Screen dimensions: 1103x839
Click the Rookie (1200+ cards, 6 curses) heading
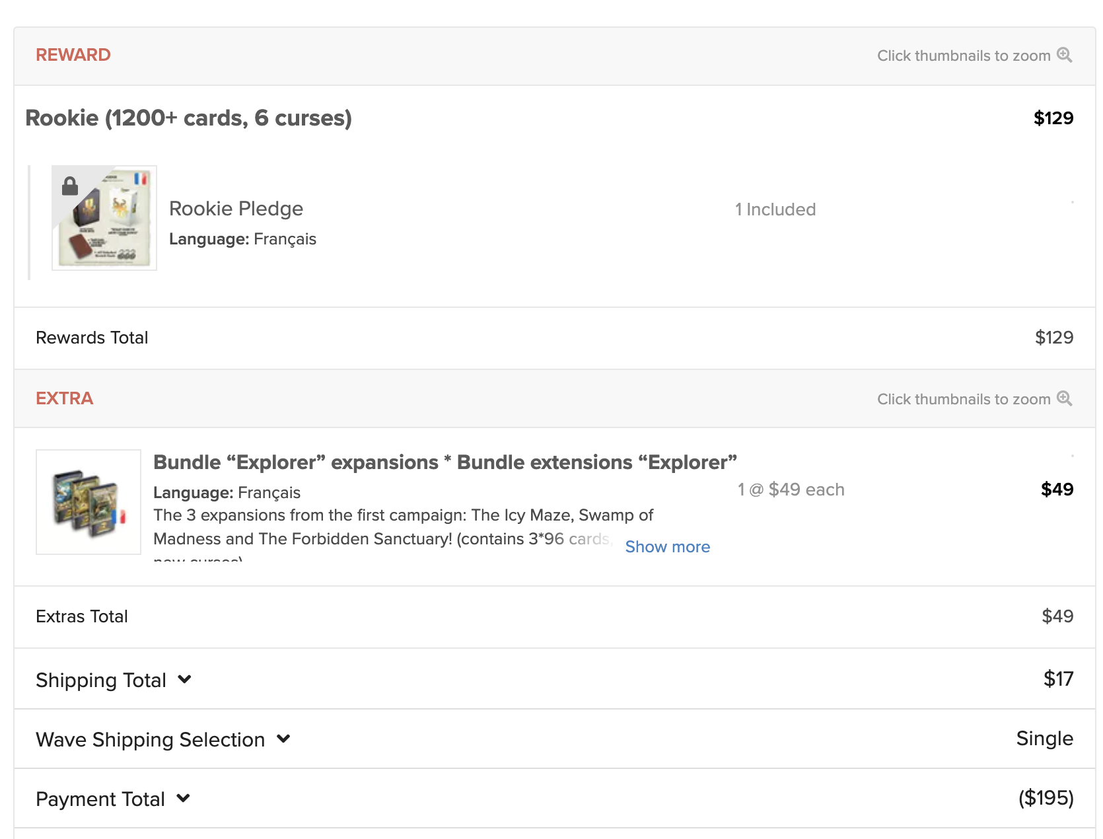click(x=188, y=118)
